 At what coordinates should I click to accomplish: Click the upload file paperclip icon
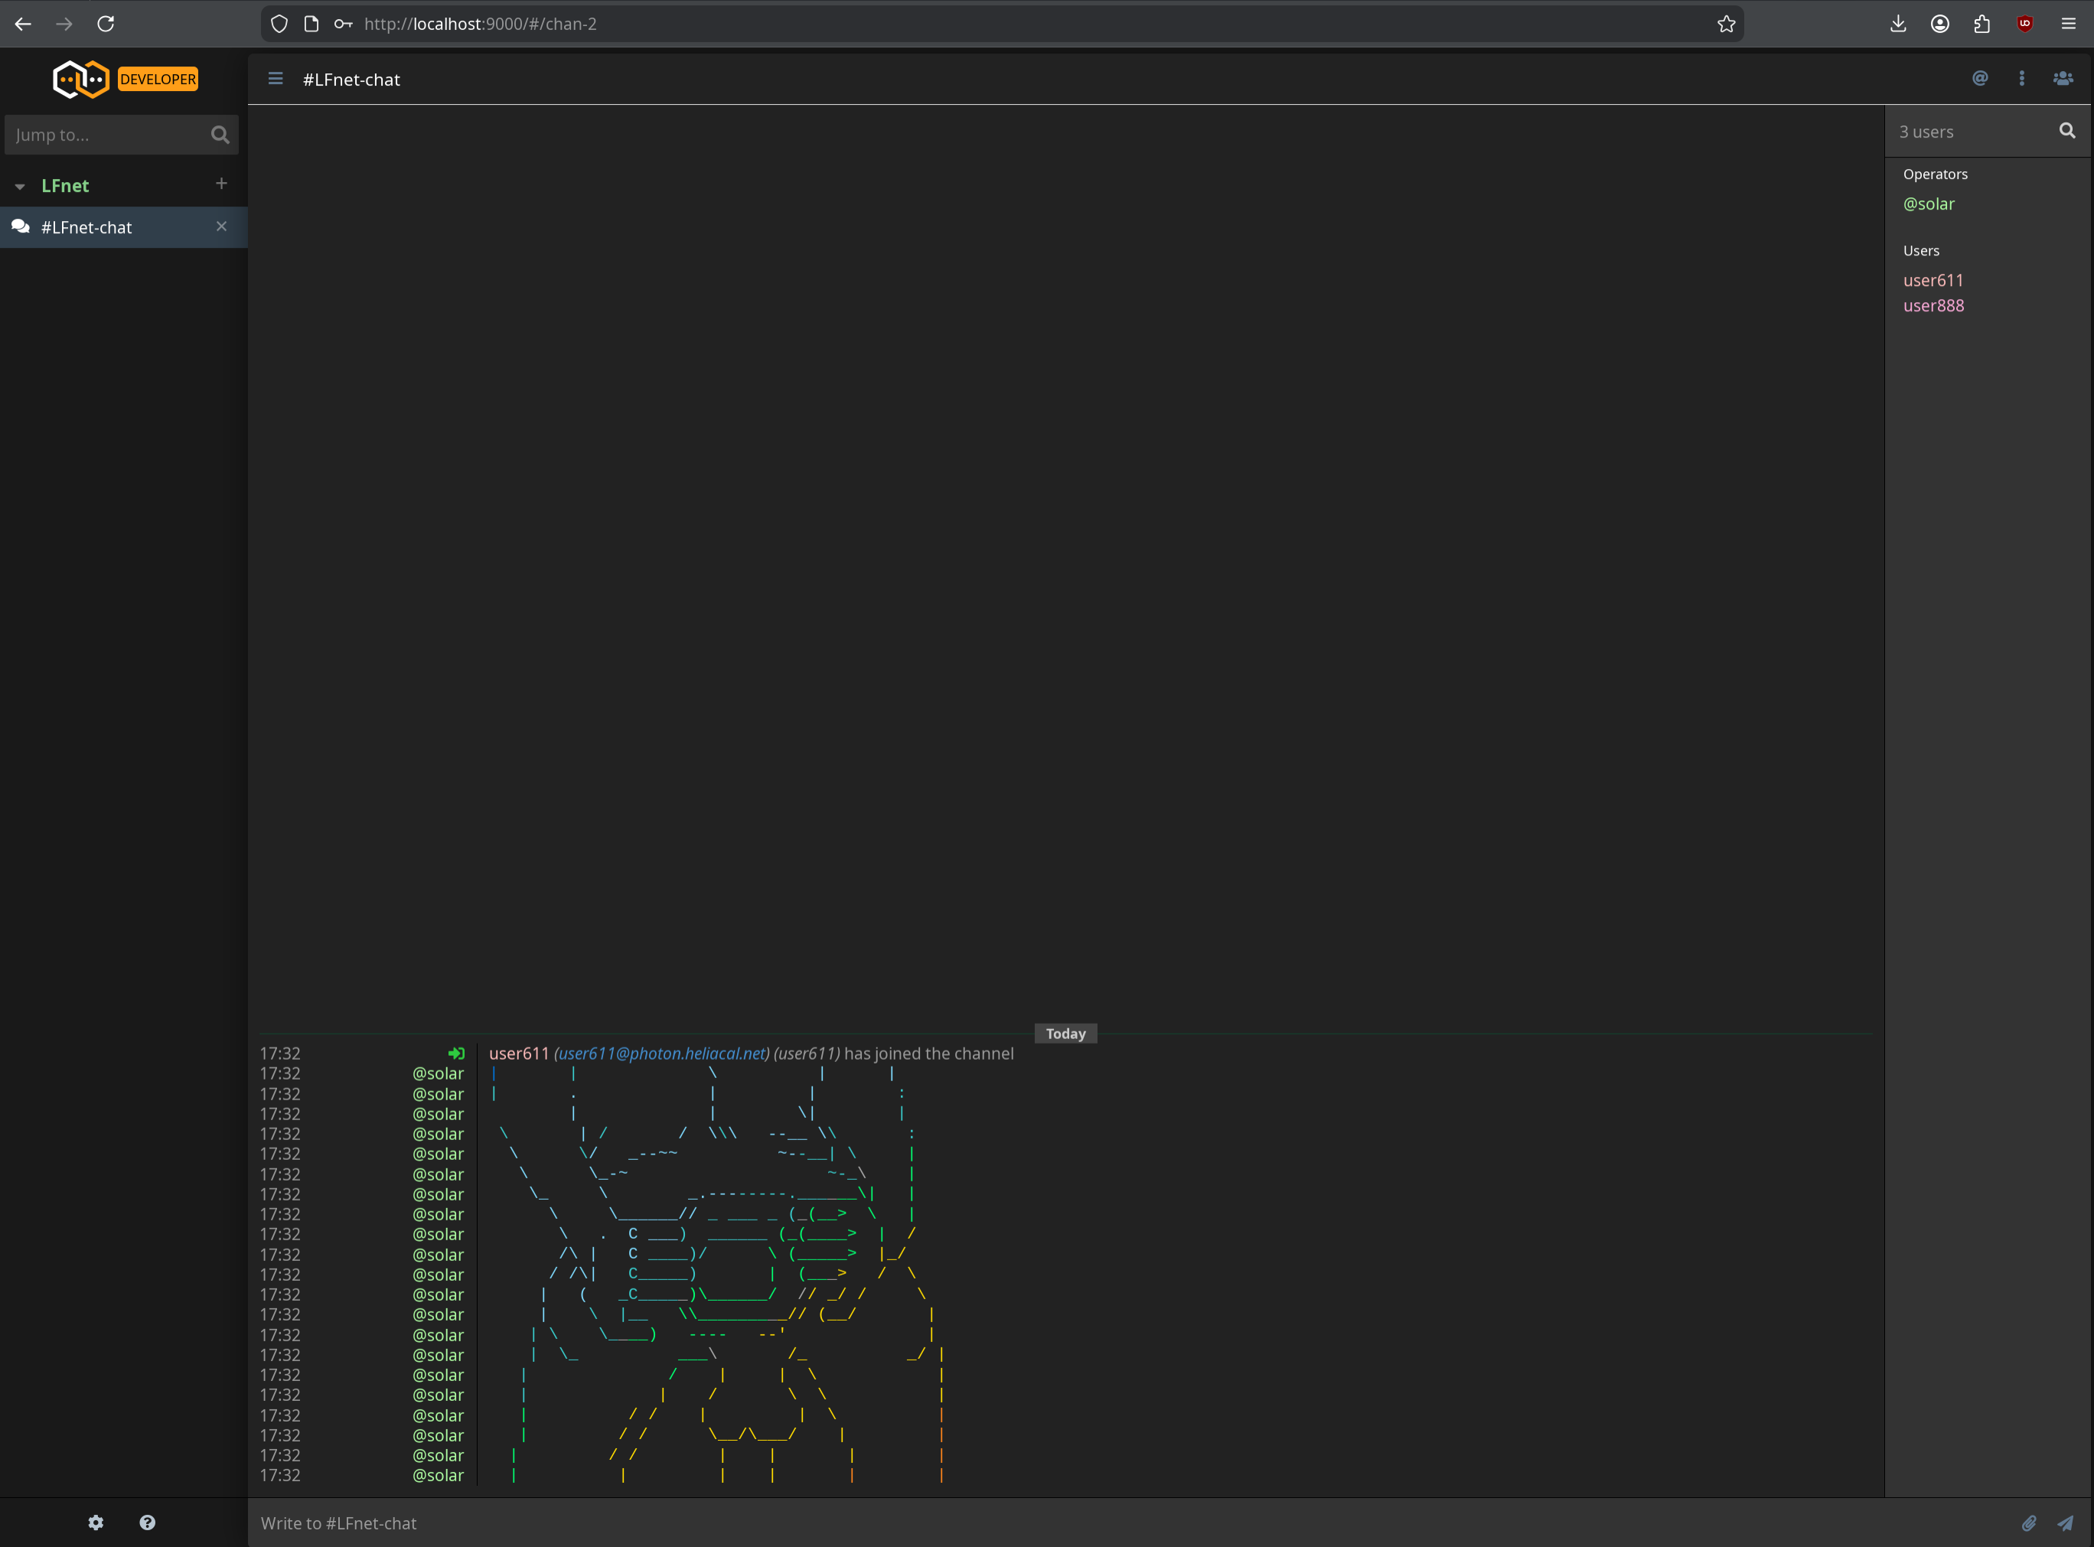coord(2028,1523)
